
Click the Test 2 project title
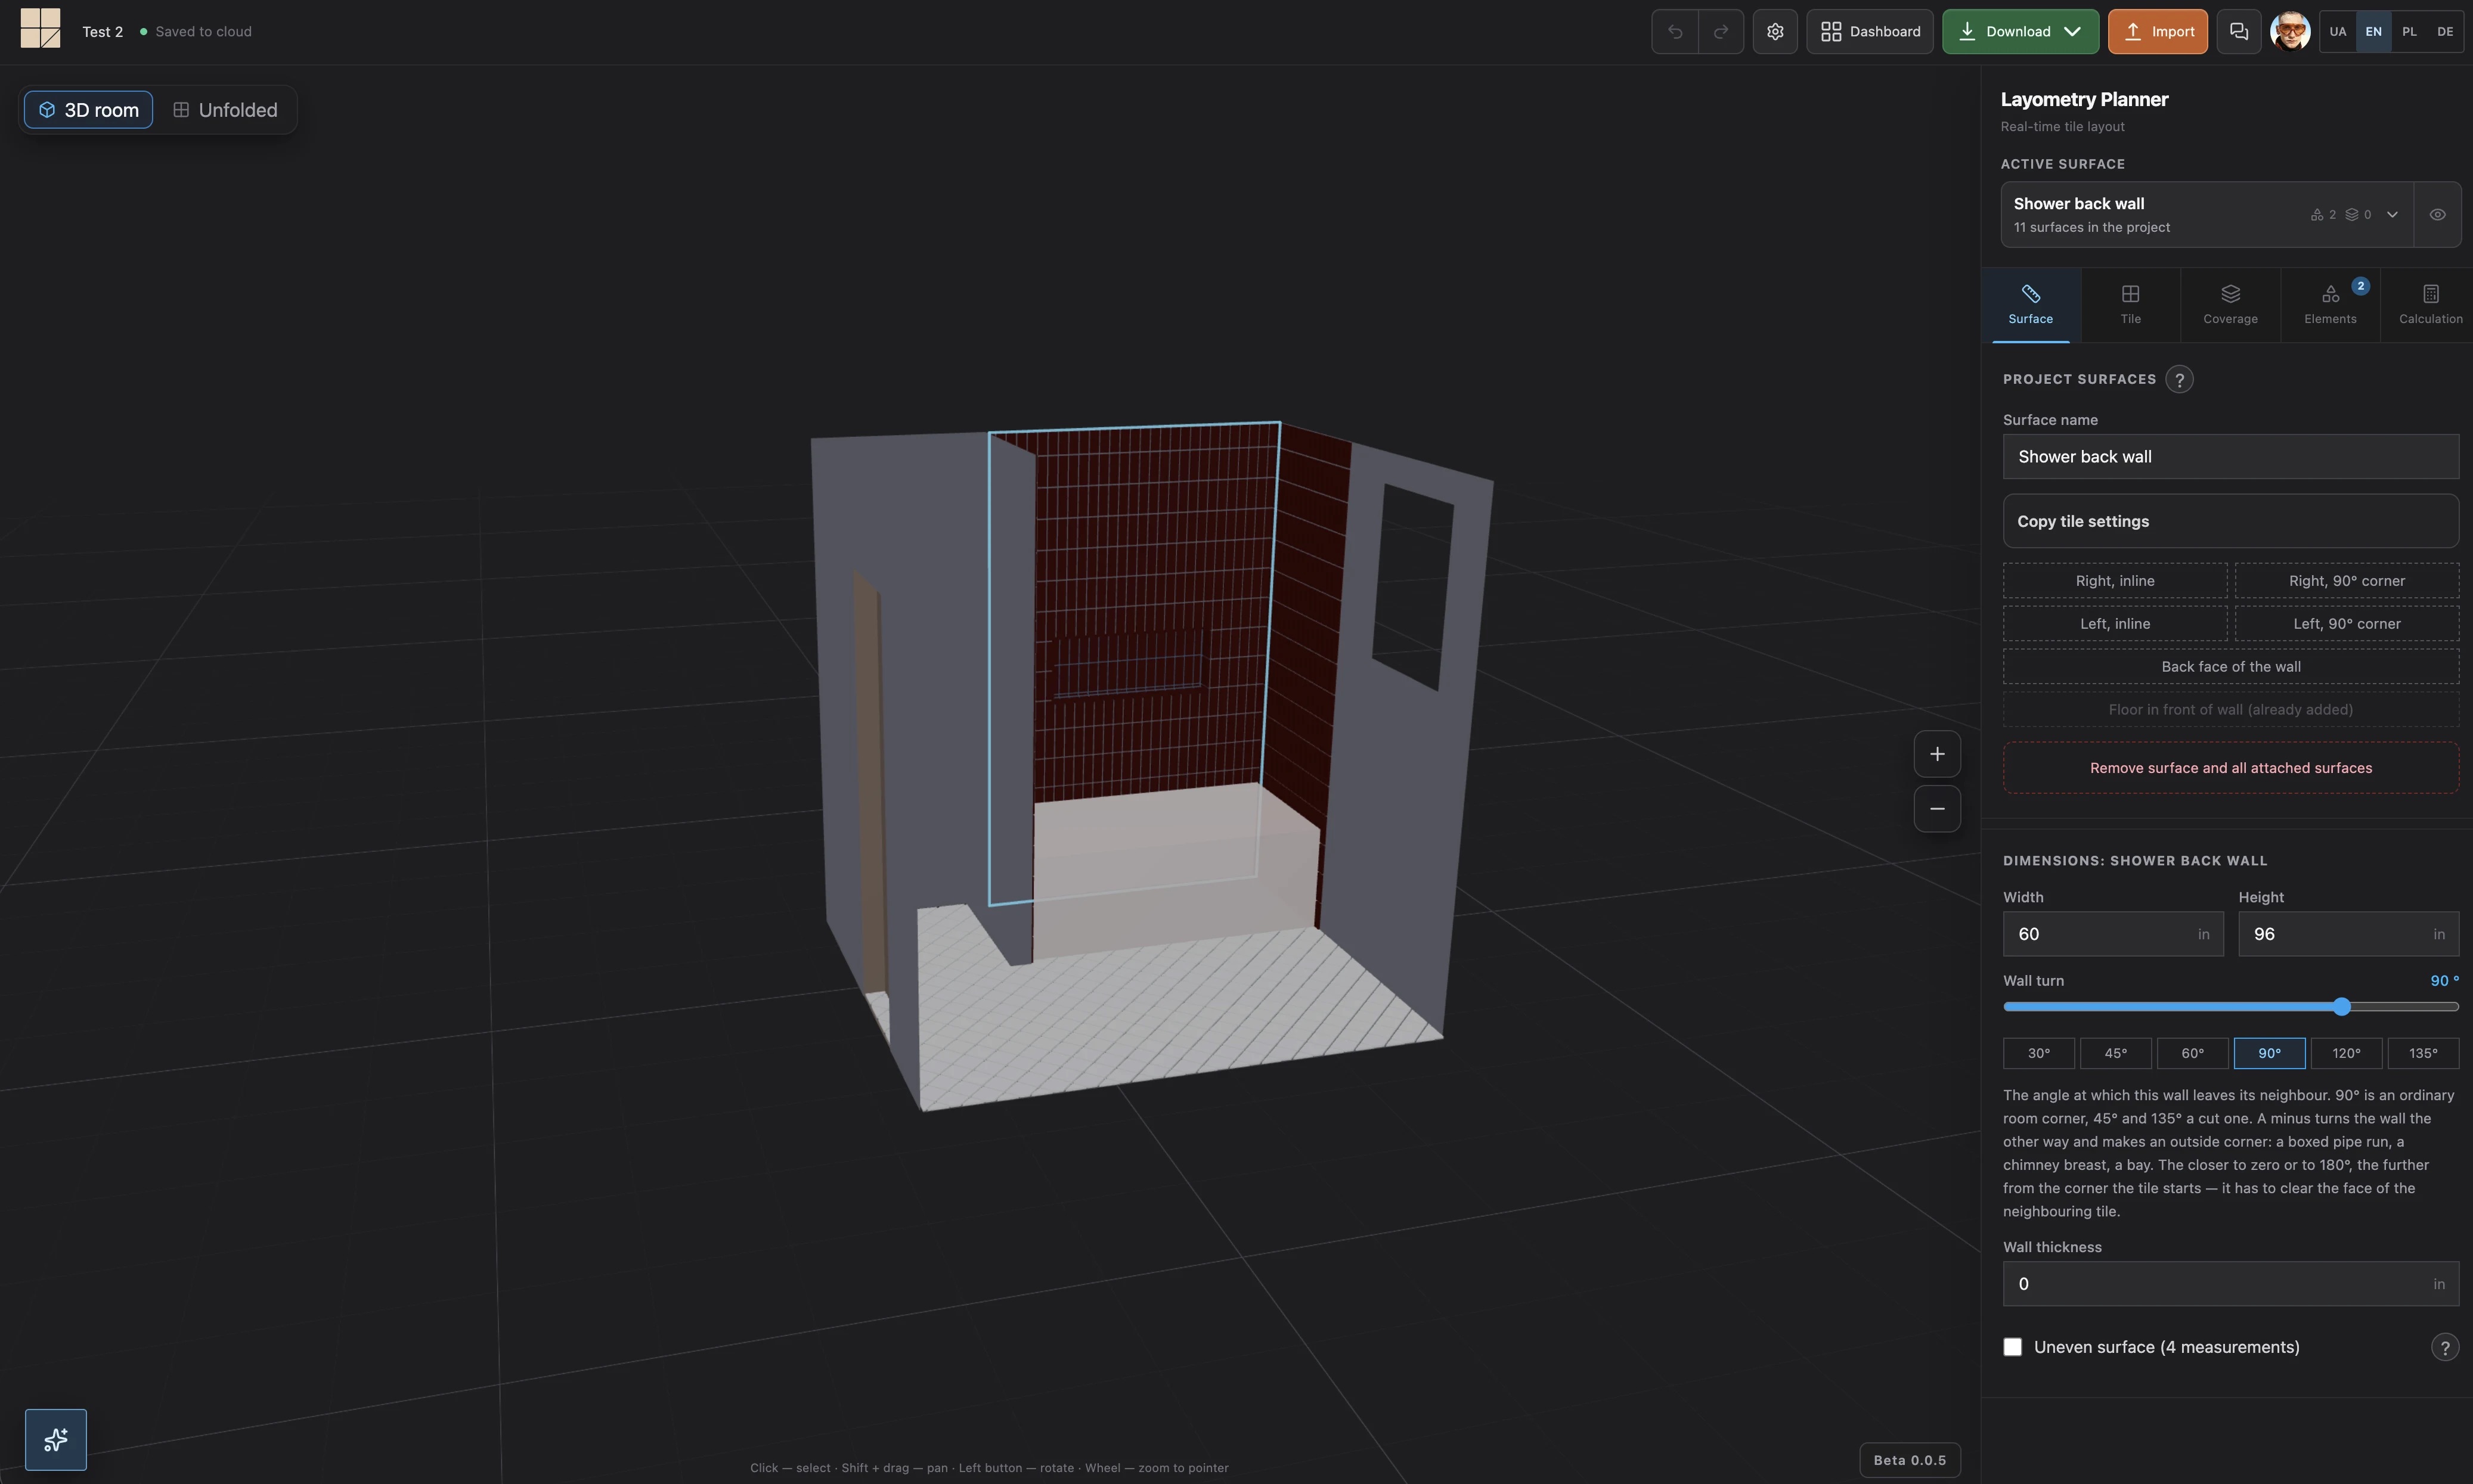point(102,32)
